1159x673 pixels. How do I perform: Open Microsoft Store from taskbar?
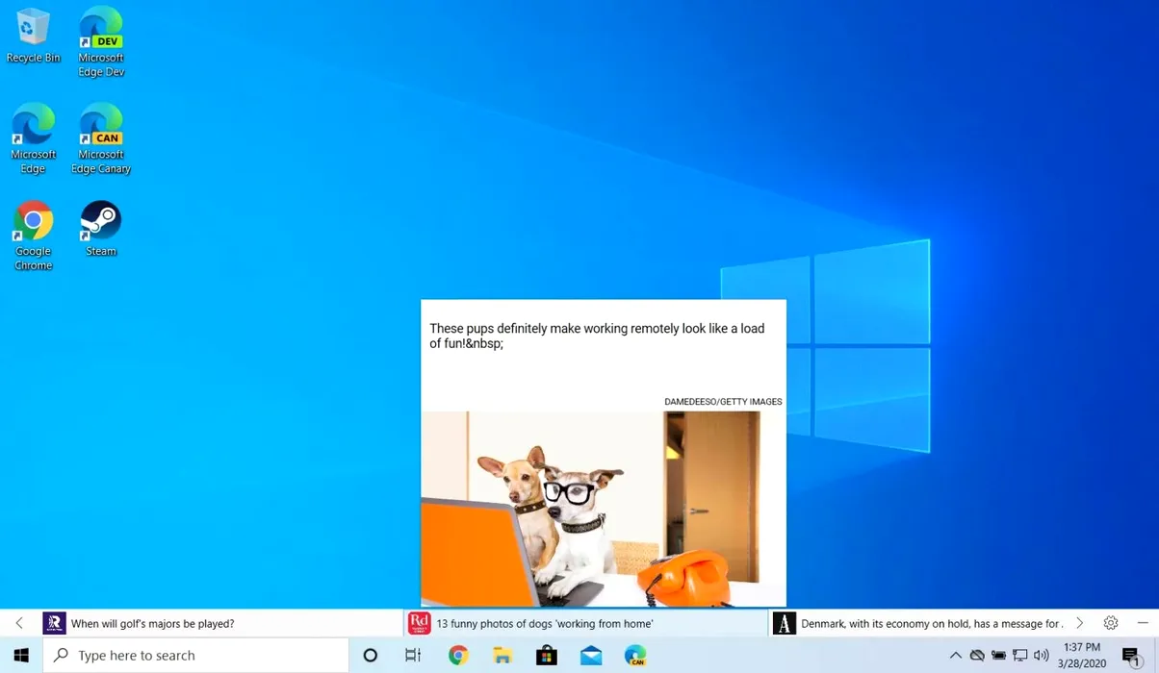(x=547, y=656)
